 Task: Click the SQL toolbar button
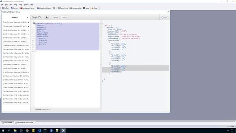(54, 8)
